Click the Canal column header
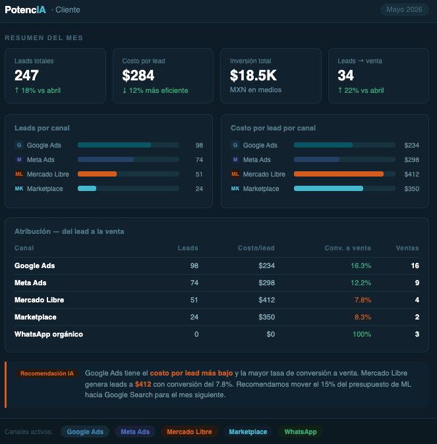This screenshot has height=444, width=437. [24, 248]
